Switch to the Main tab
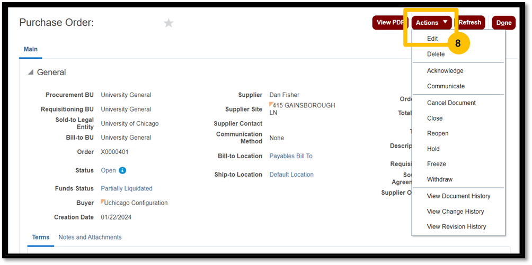This screenshot has height=265, width=532. click(x=31, y=50)
